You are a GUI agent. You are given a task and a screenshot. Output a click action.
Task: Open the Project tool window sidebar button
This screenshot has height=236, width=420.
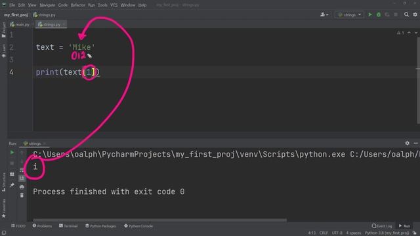point(4,29)
